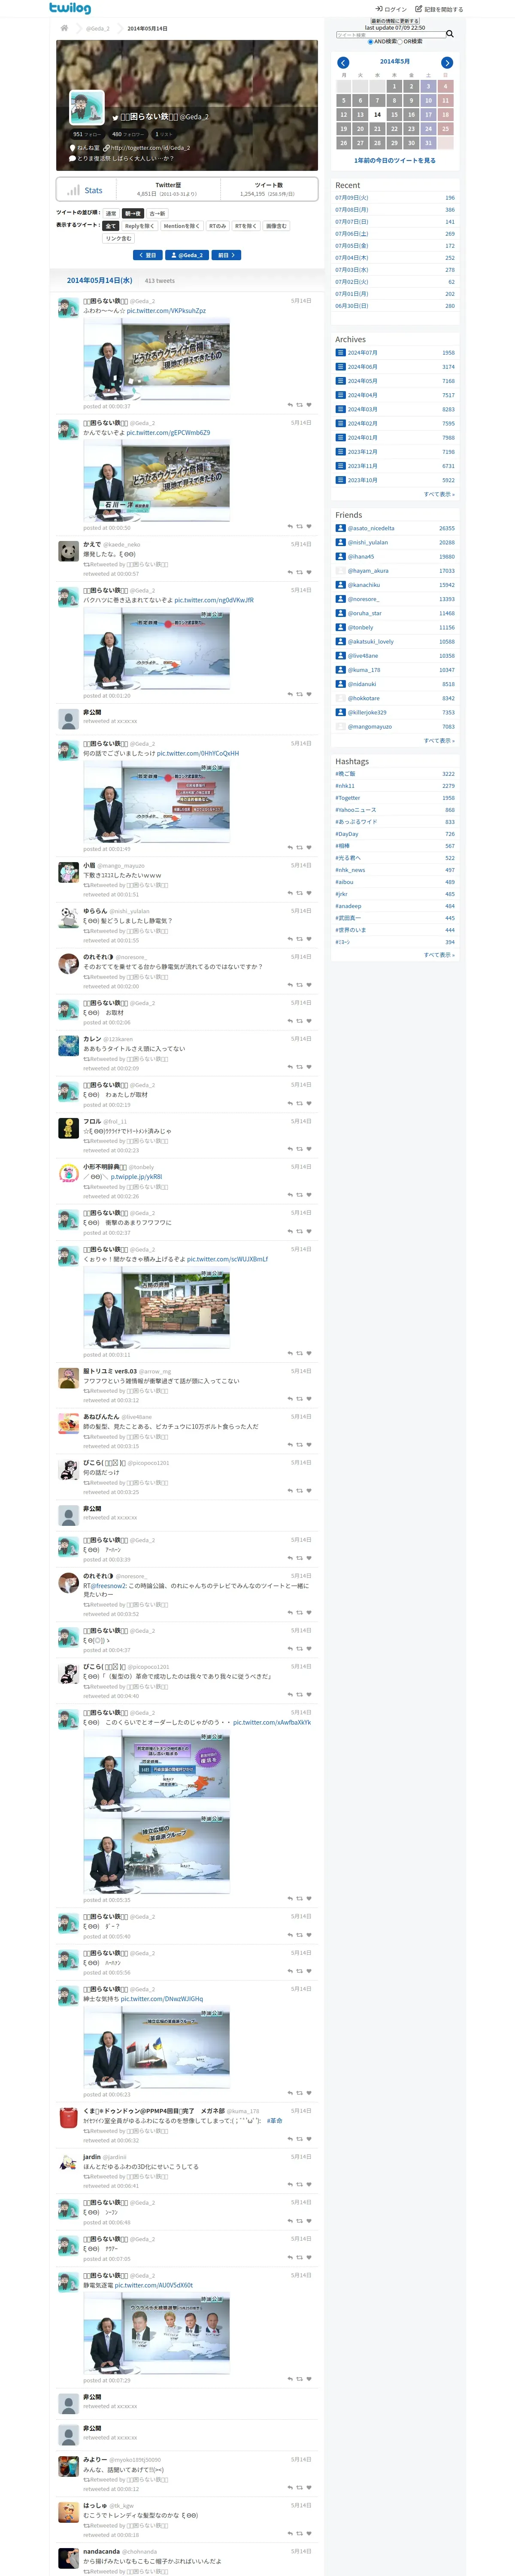Click blue @Geda_2 button
The width and height of the screenshot is (515, 2576).
point(187,256)
